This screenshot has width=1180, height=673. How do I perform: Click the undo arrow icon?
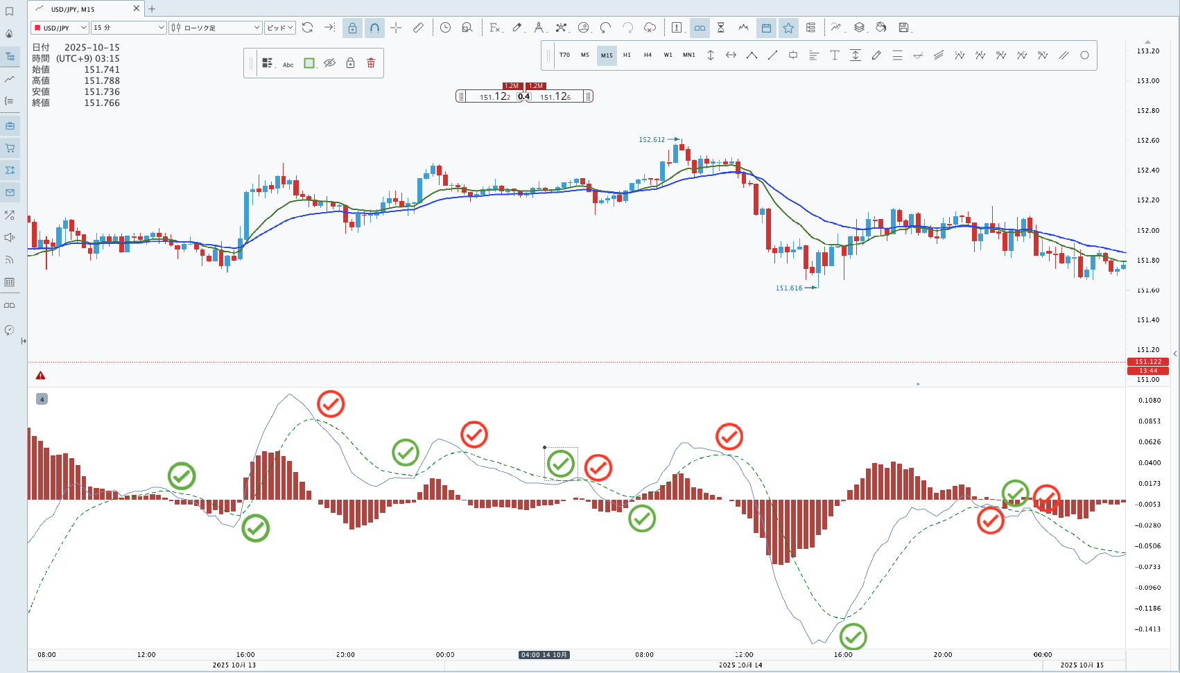[x=605, y=28]
